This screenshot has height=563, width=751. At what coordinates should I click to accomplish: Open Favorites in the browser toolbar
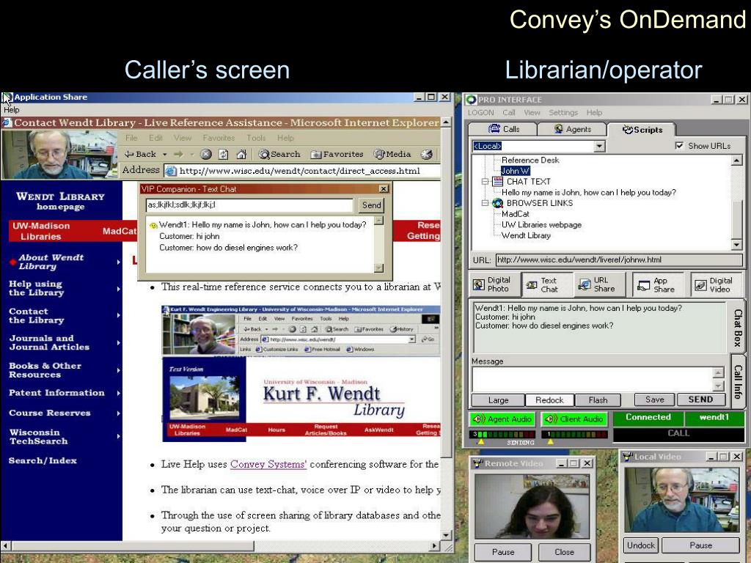[x=337, y=154]
